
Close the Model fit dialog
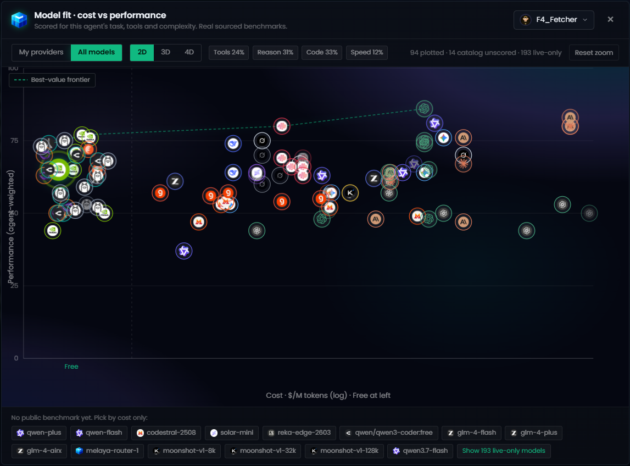point(610,19)
